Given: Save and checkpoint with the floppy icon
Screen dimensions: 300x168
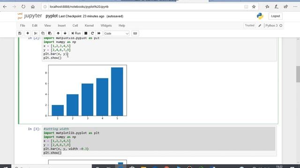Looking at the screenshot, I should click(x=20, y=33).
